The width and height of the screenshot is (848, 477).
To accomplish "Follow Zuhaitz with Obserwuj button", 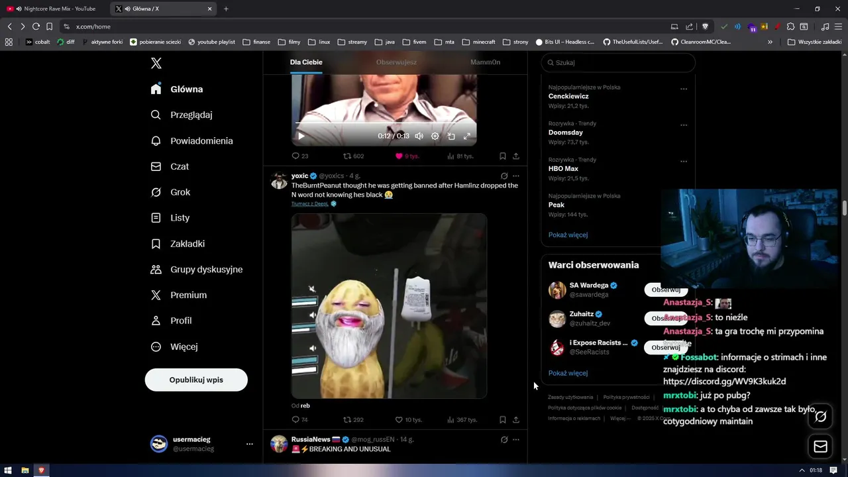I will 666,318.
